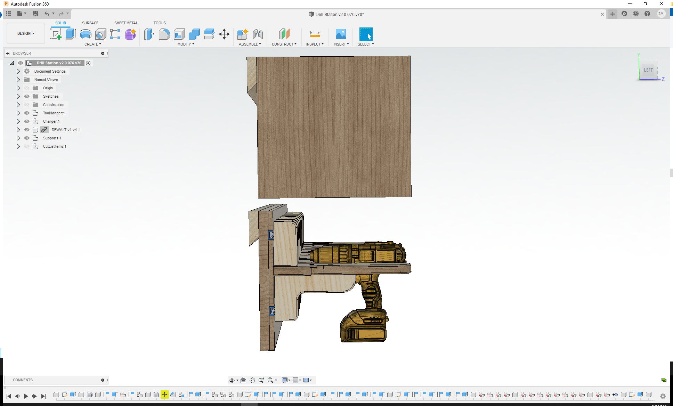Screen dimensions: 673x406
Task: Select the Press Pull tool
Action: point(149,34)
